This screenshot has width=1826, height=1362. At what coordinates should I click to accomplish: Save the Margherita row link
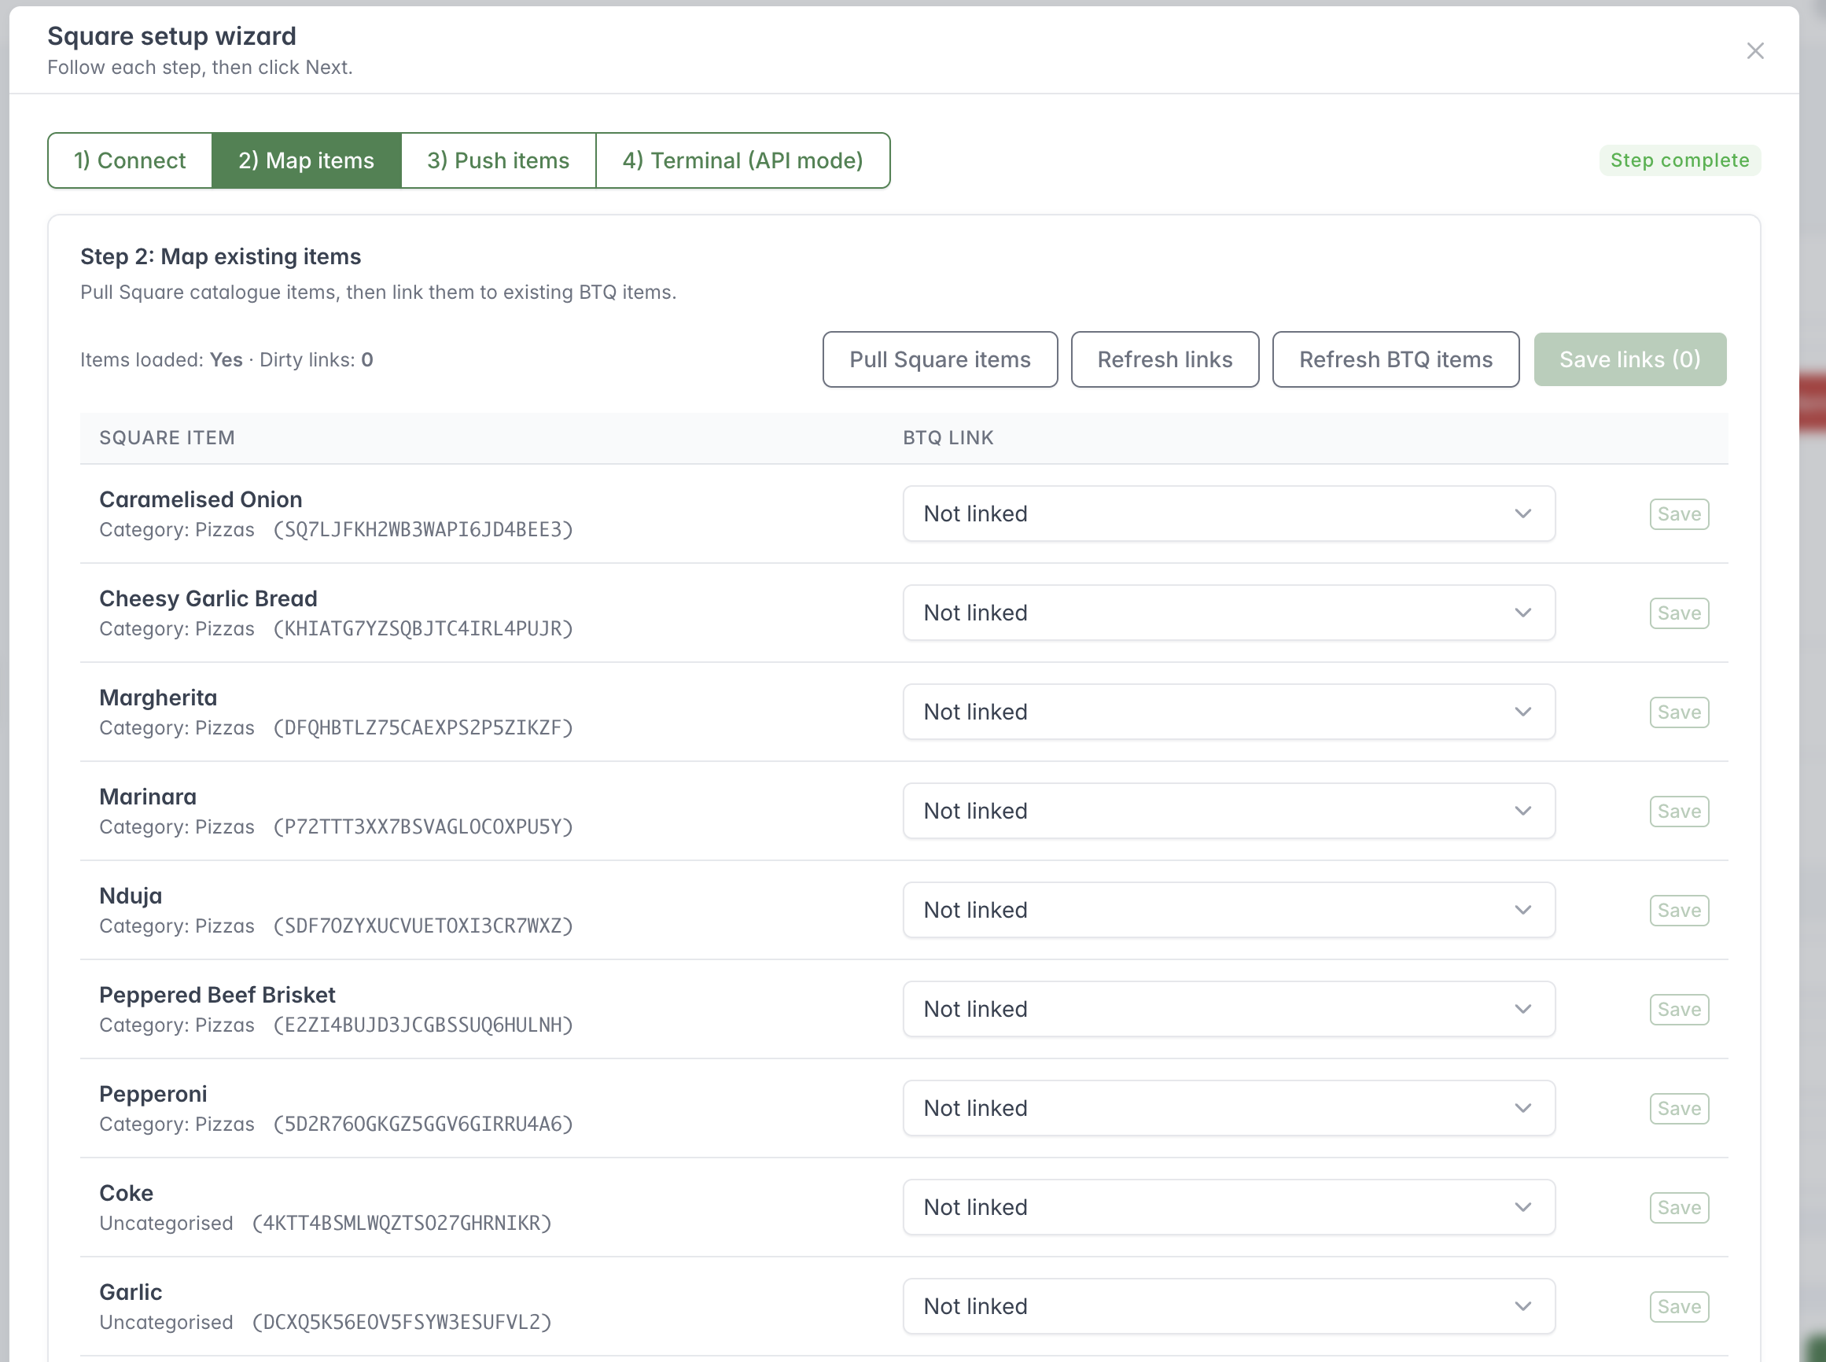[x=1679, y=712]
